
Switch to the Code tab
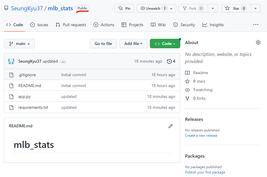click(x=15, y=25)
